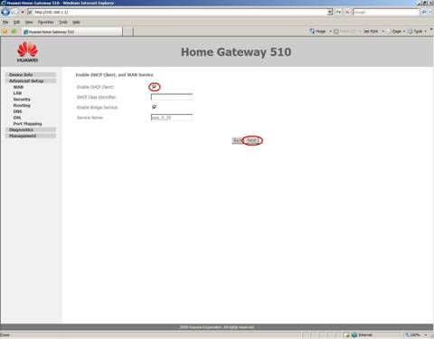Image resolution: width=434 pixels, height=339 pixels.
Task: Open Port Mapping in the sidebar
Action: 27,124
